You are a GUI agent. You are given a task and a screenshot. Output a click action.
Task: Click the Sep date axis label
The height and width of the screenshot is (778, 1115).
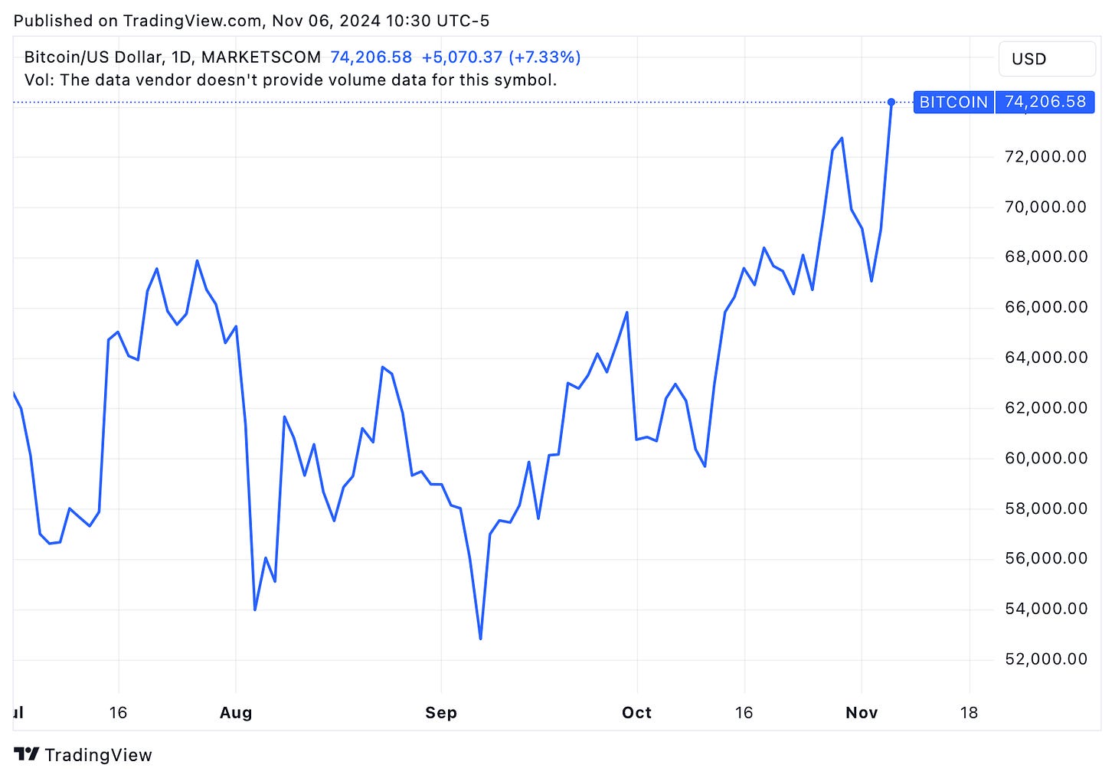pos(441,713)
